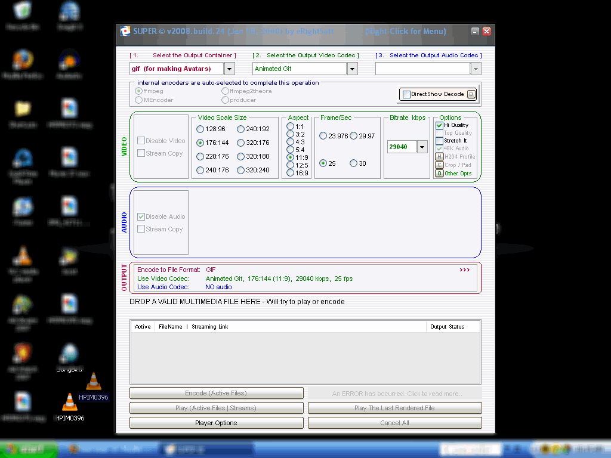Select the 4:3 aspect ratio

291,142
